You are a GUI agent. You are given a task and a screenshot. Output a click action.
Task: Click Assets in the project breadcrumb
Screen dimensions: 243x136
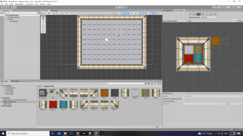(39, 86)
